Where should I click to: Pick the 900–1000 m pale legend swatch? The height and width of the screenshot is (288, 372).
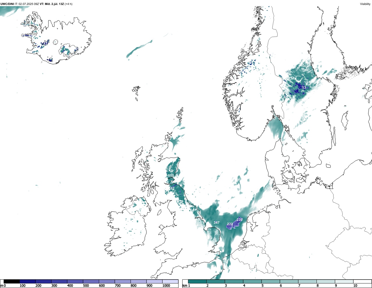154,281
